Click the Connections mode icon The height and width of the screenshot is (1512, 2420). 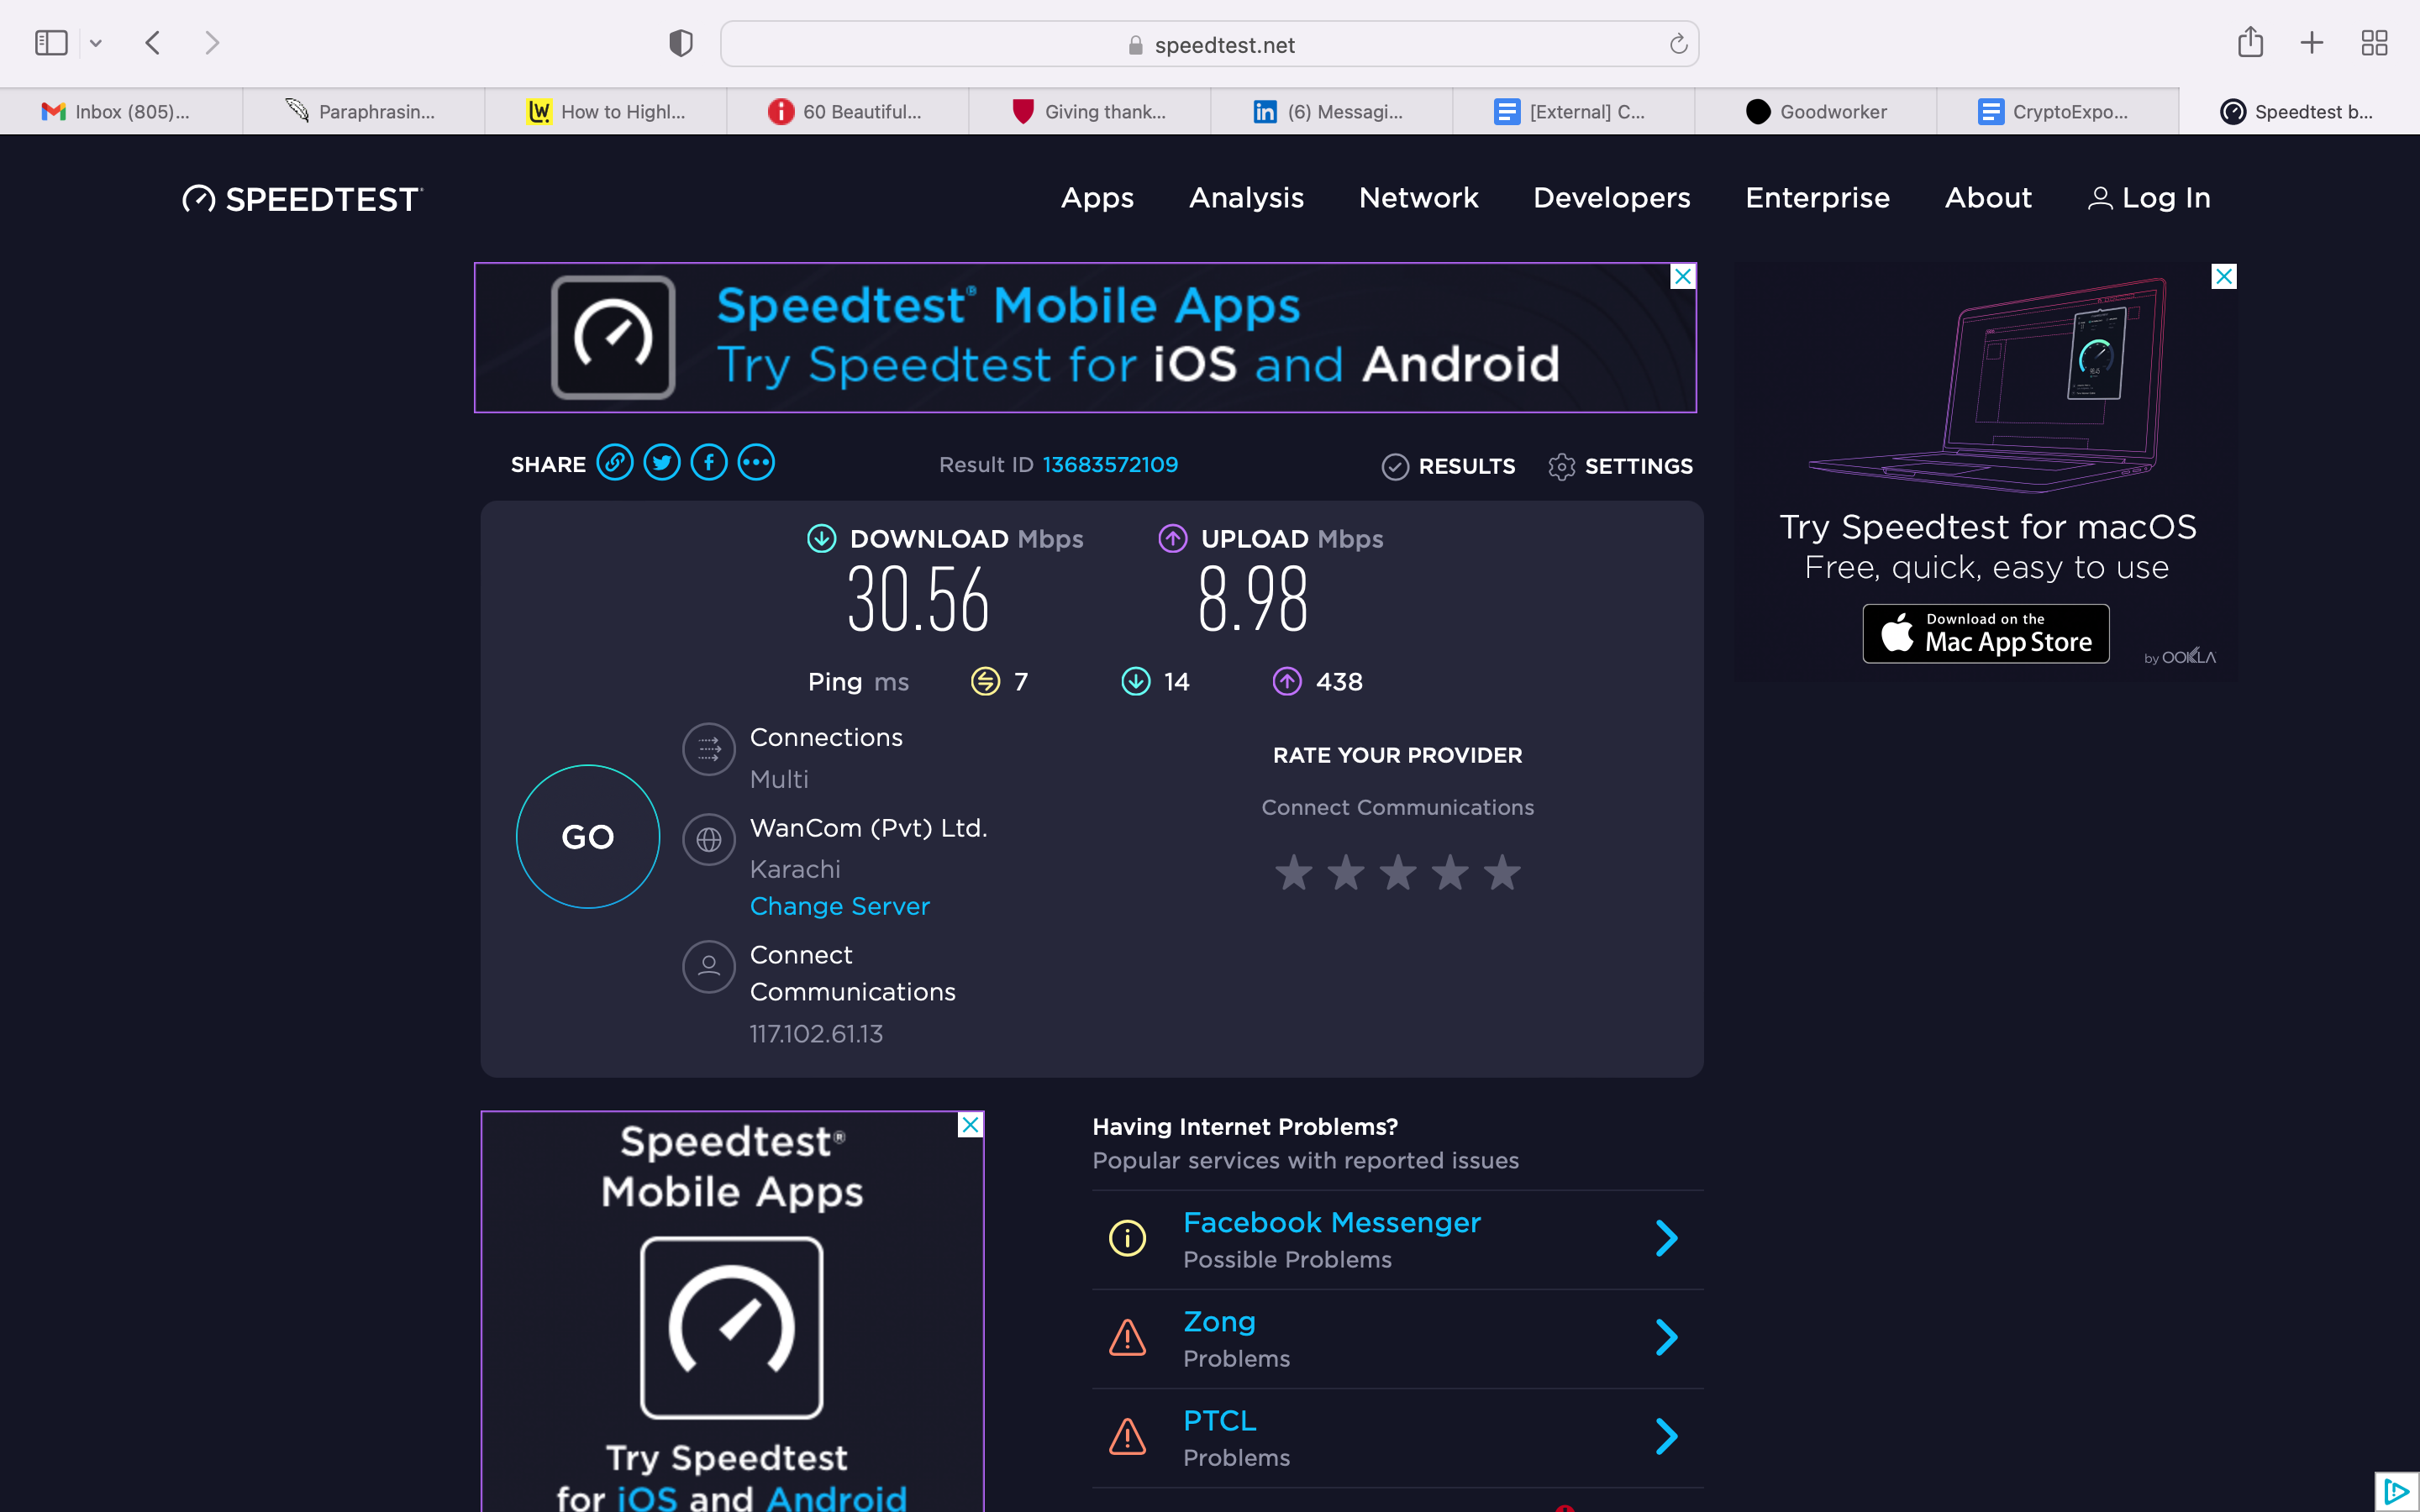[709, 749]
